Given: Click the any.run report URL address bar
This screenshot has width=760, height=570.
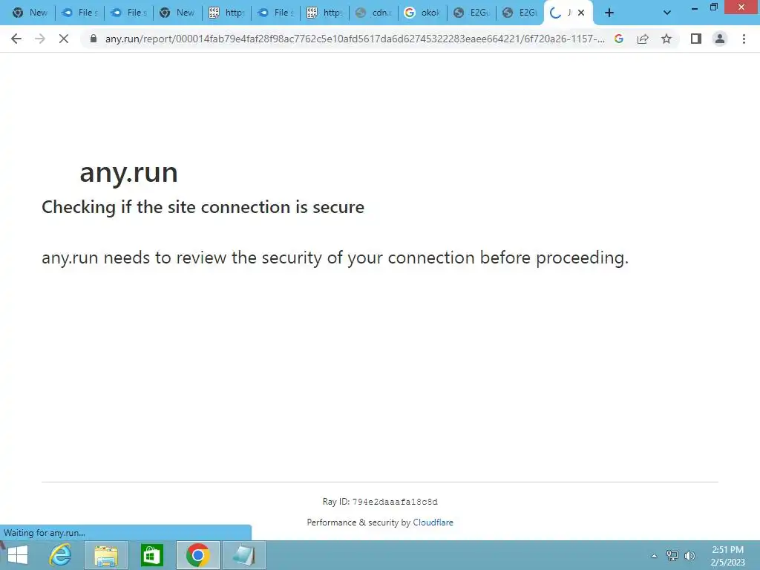Looking at the screenshot, I should (355, 39).
